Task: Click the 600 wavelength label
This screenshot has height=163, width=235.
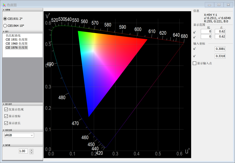Action: (138, 29)
